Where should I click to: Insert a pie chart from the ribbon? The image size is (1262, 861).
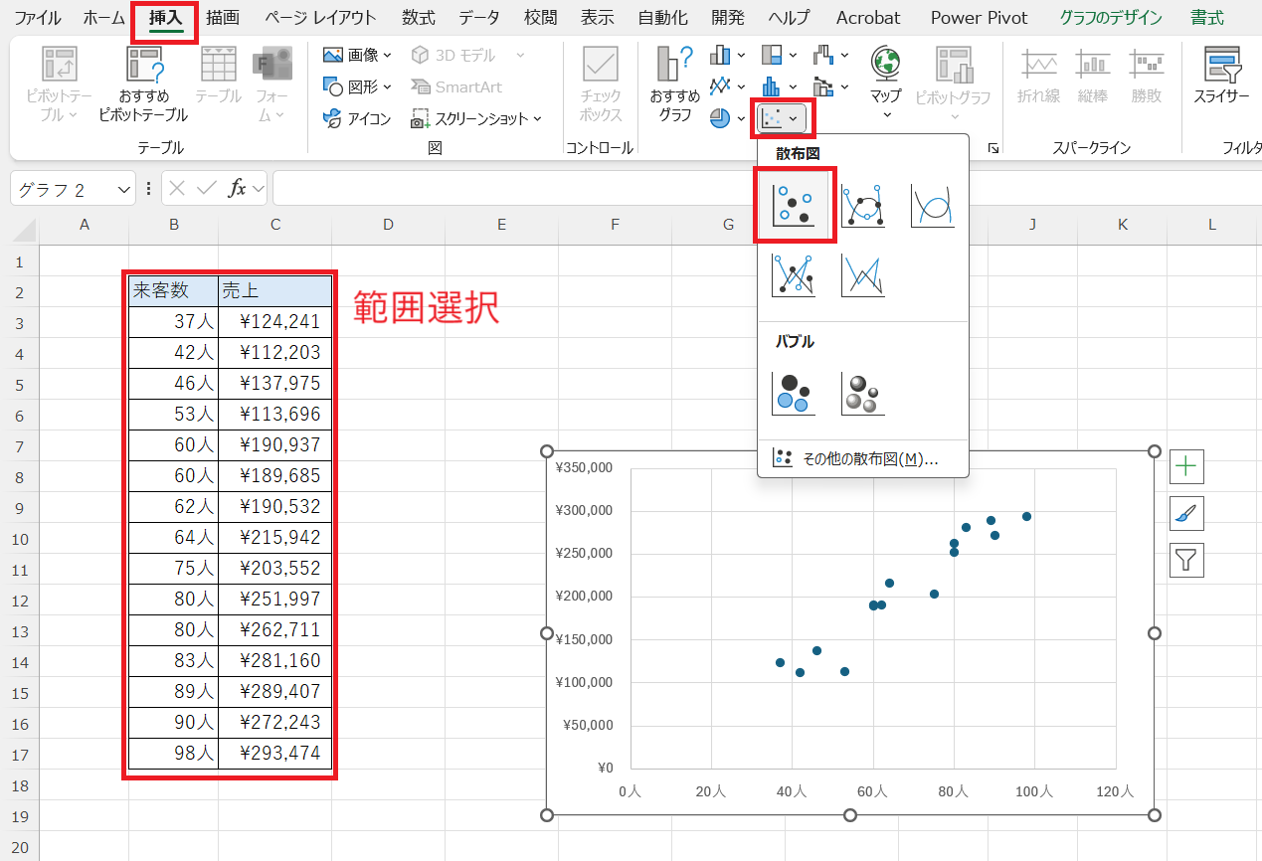click(719, 118)
